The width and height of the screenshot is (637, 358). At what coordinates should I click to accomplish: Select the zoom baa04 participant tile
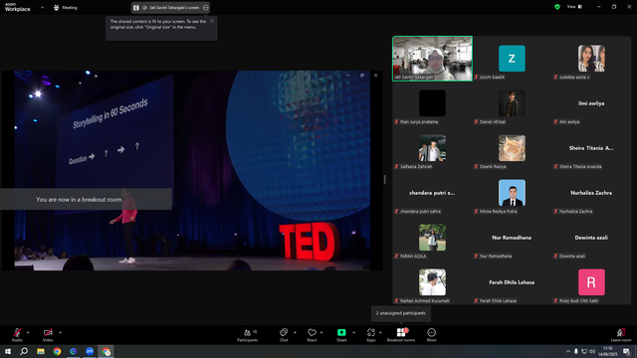coord(512,59)
